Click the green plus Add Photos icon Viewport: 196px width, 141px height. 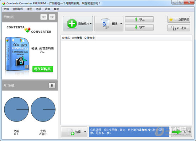click(x=72, y=23)
